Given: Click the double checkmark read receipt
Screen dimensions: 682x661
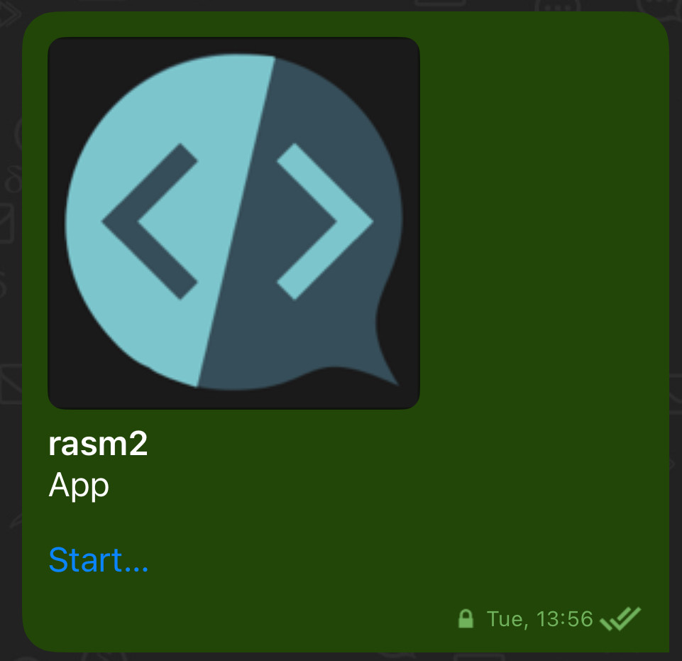Looking at the screenshot, I should (620, 618).
